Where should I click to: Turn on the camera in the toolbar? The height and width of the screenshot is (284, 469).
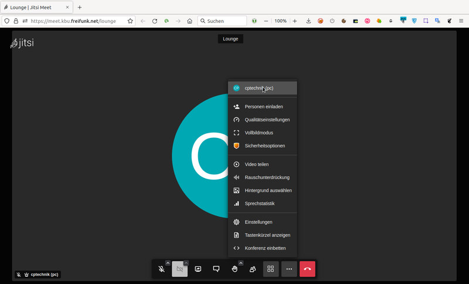(x=179, y=269)
